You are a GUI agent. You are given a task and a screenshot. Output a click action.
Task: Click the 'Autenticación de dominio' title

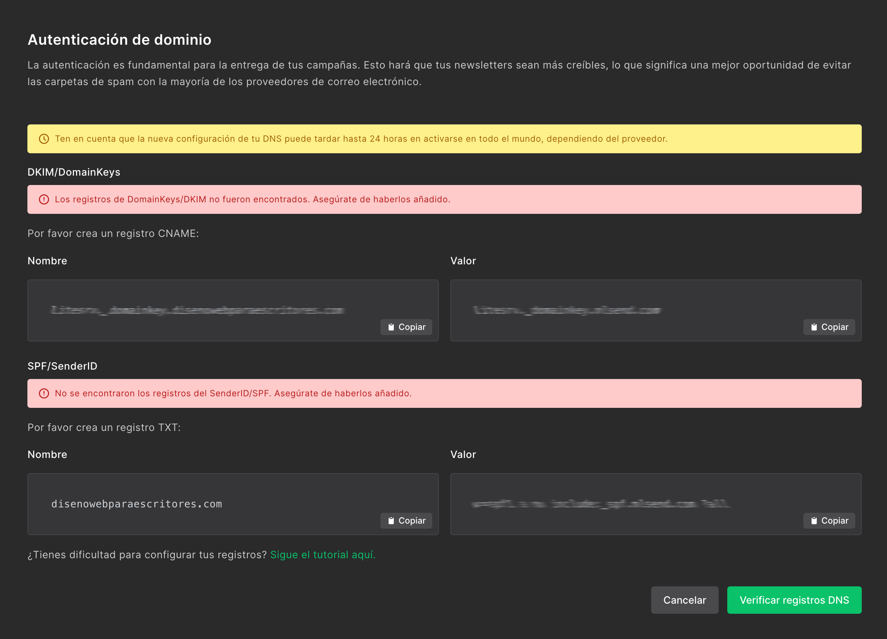[119, 40]
